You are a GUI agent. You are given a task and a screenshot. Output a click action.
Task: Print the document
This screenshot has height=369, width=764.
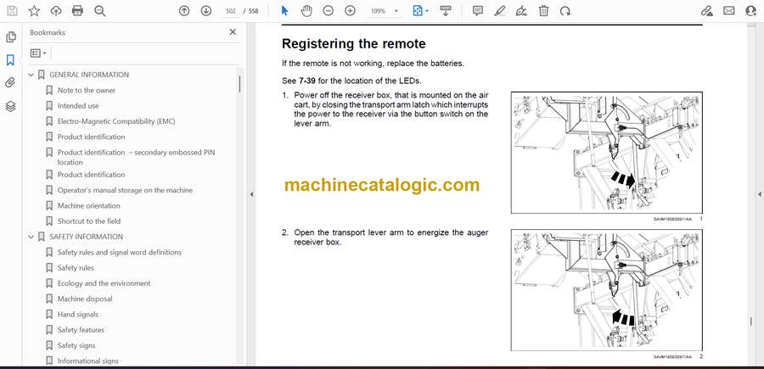[77, 11]
